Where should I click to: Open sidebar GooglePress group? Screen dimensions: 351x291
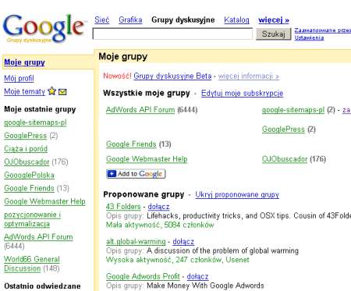coord(26,136)
